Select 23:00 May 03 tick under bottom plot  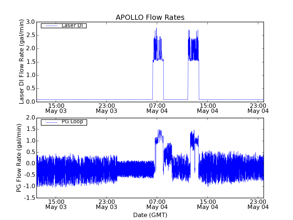pyautogui.click(x=106, y=204)
